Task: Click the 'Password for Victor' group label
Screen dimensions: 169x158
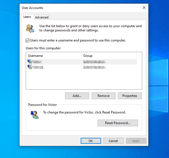Action: pyautogui.click(x=42, y=105)
